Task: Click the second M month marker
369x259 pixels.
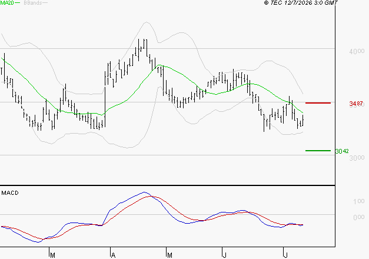Action: tap(169, 255)
